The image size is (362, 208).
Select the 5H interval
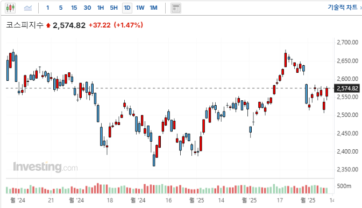113,8
